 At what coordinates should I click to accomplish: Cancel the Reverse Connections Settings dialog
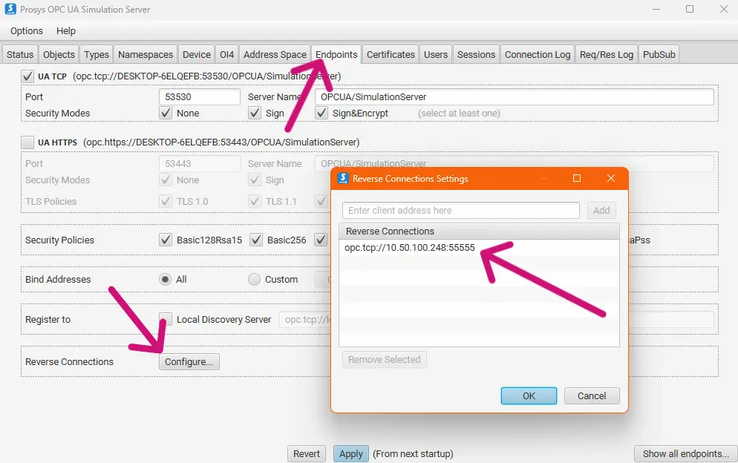coord(592,395)
